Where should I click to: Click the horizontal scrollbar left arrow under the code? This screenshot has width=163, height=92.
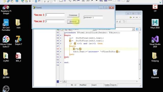tap(61, 81)
